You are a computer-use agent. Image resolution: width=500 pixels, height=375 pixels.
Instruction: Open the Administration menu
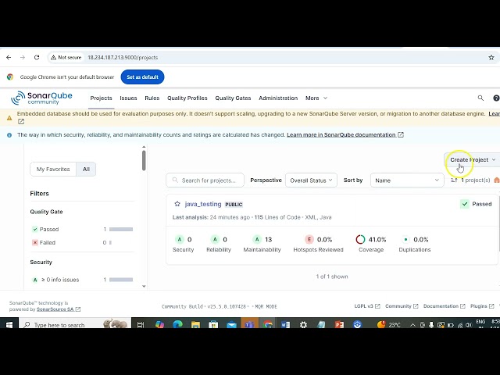pos(278,98)
